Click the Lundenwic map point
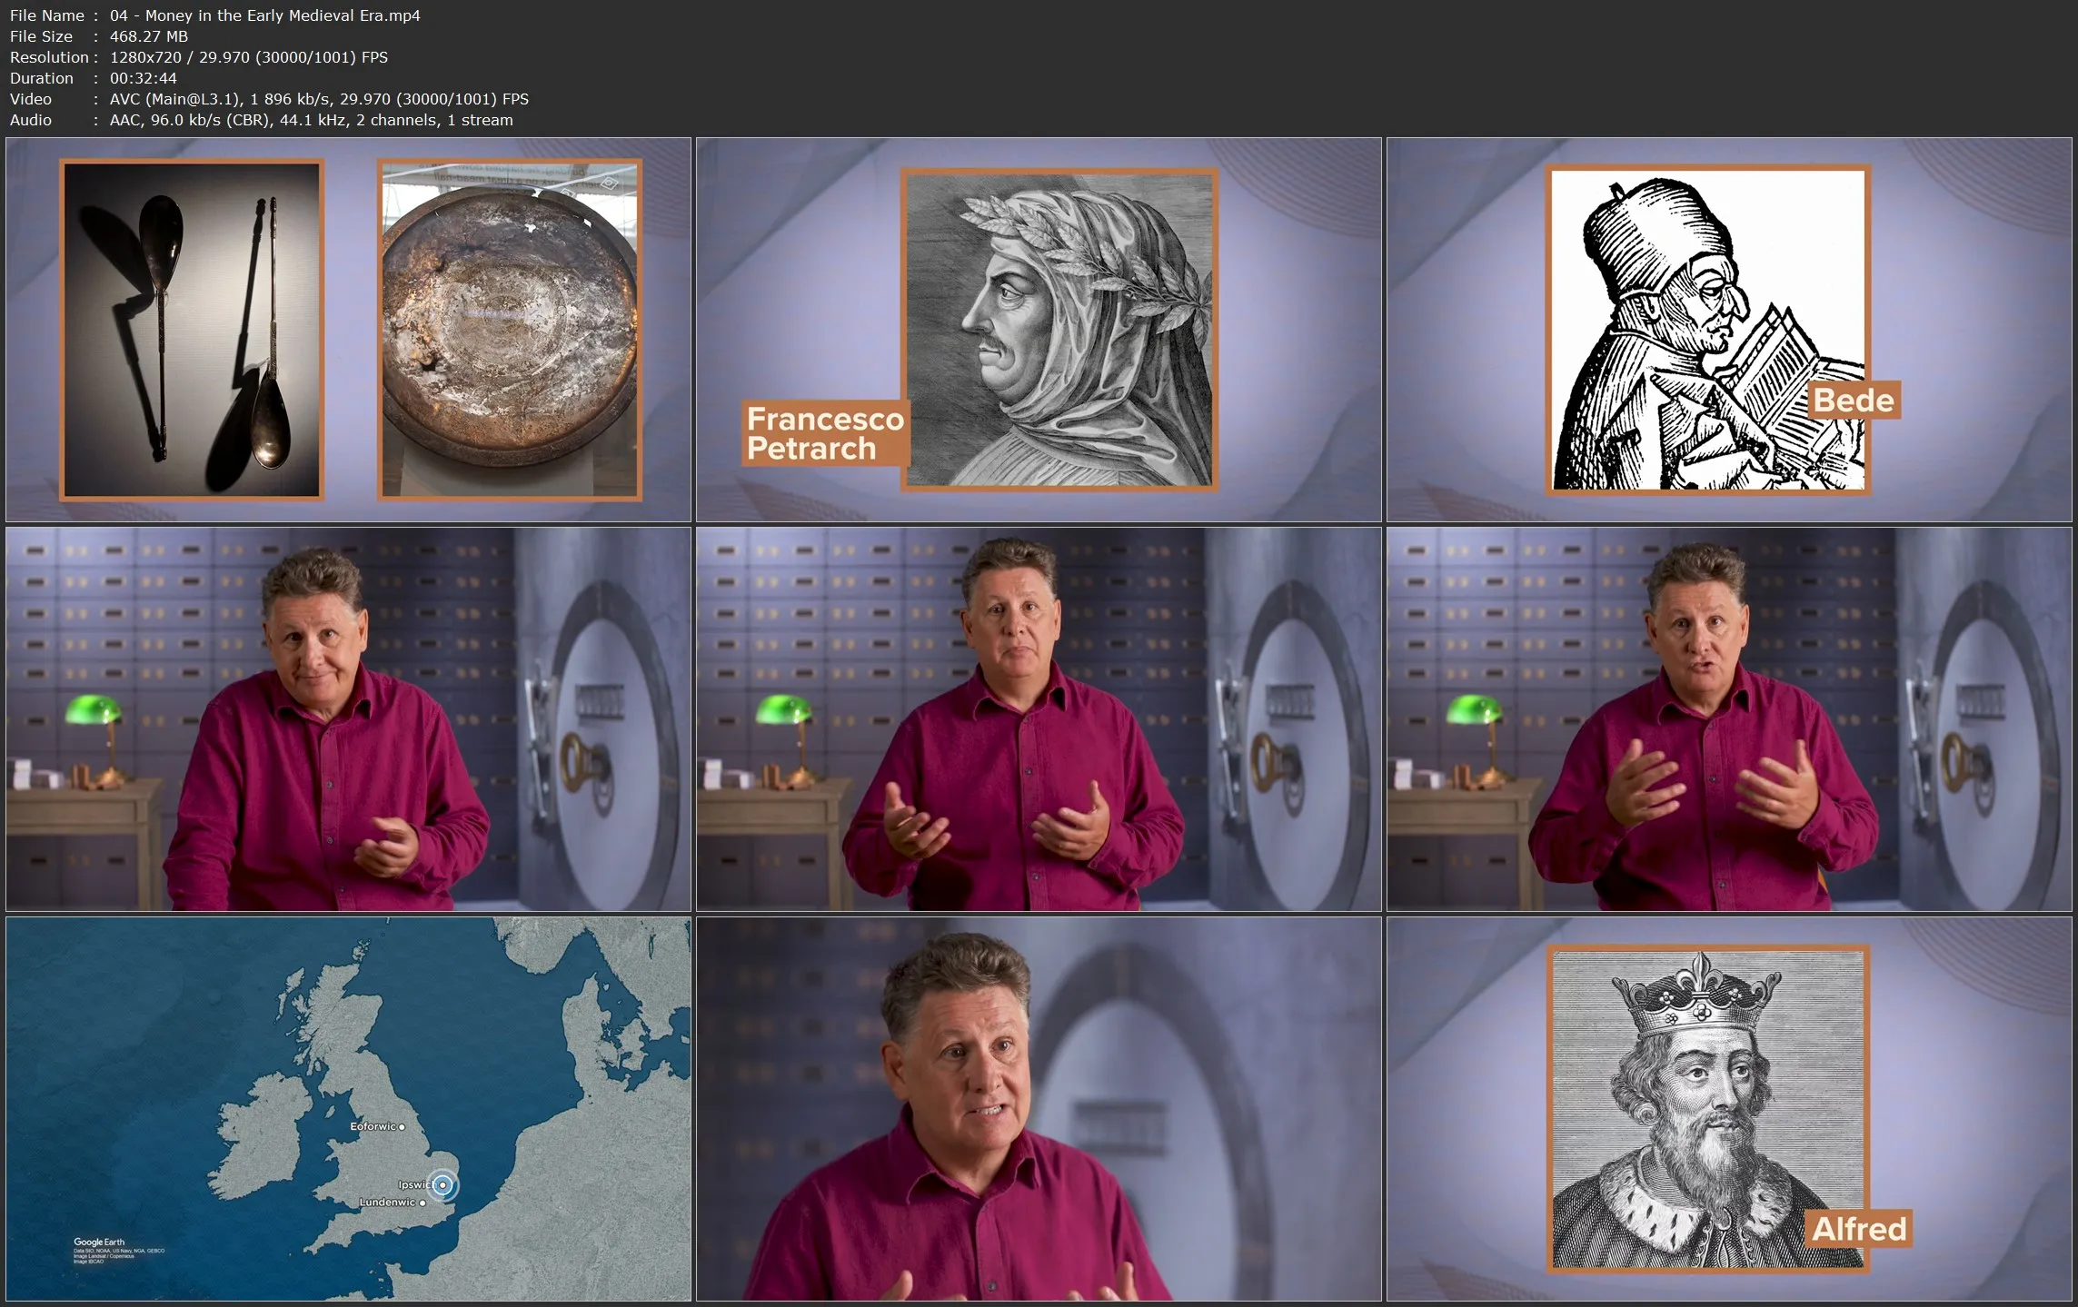The height and width of the screenshot is (1307, 2078). pos(423,1203)
